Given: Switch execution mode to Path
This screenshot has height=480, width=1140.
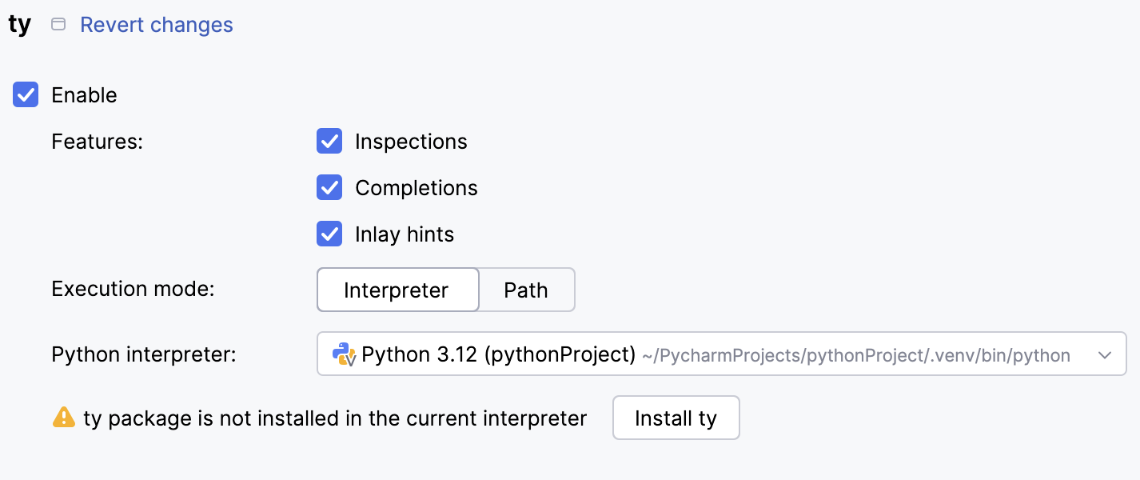Looking at the screenshot, I should click(526, 290).
